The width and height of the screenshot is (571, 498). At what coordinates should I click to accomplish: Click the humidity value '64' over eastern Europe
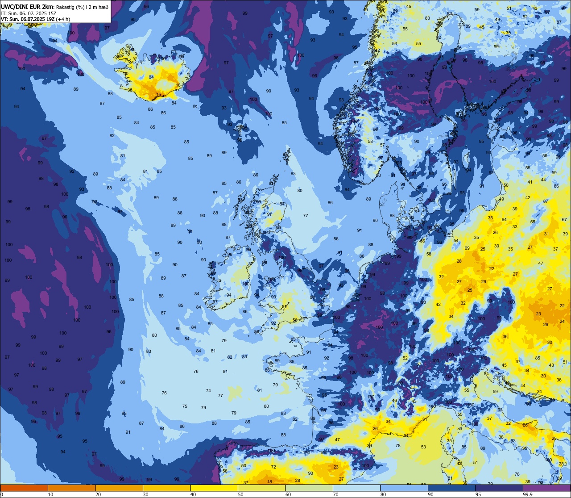pos(504,220)
